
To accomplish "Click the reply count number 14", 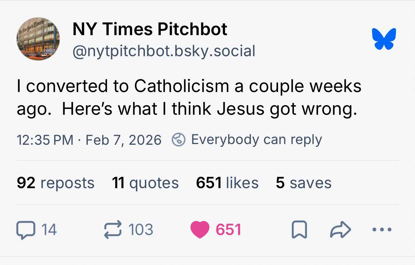I will point(49,230).
